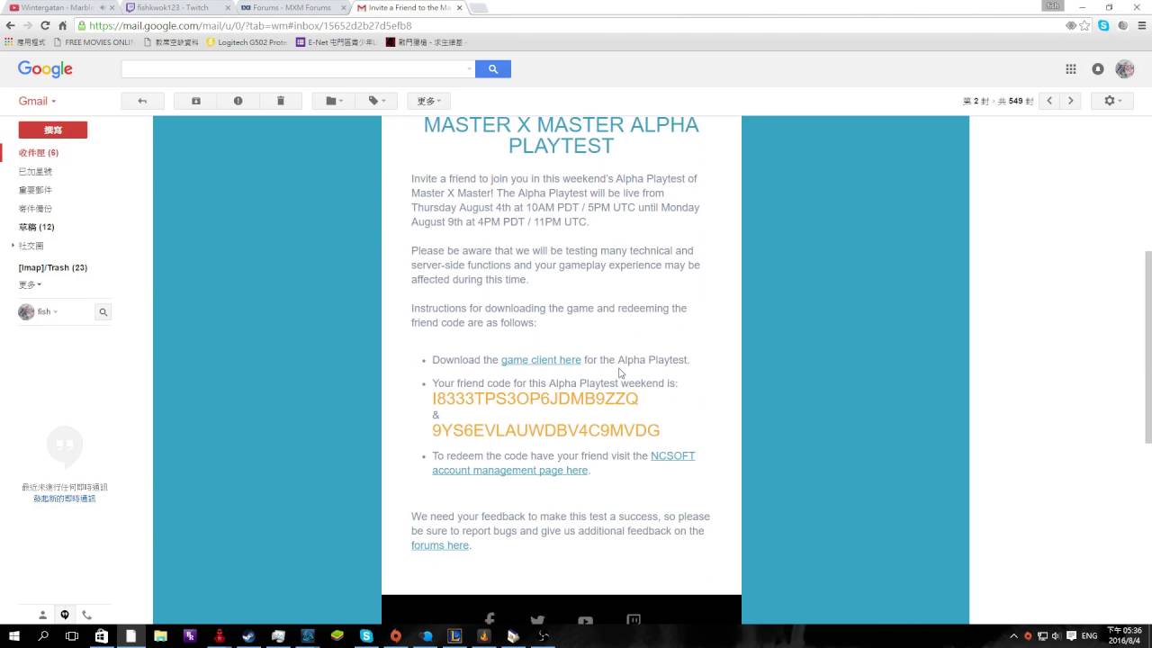Switch to hangouts phone calls tab icon

click(87, 615)
